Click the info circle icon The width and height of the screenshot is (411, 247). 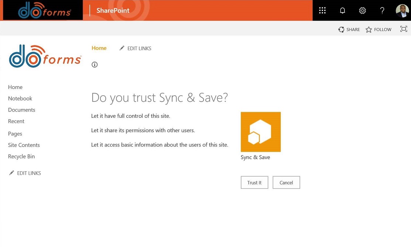click(95, 65)
